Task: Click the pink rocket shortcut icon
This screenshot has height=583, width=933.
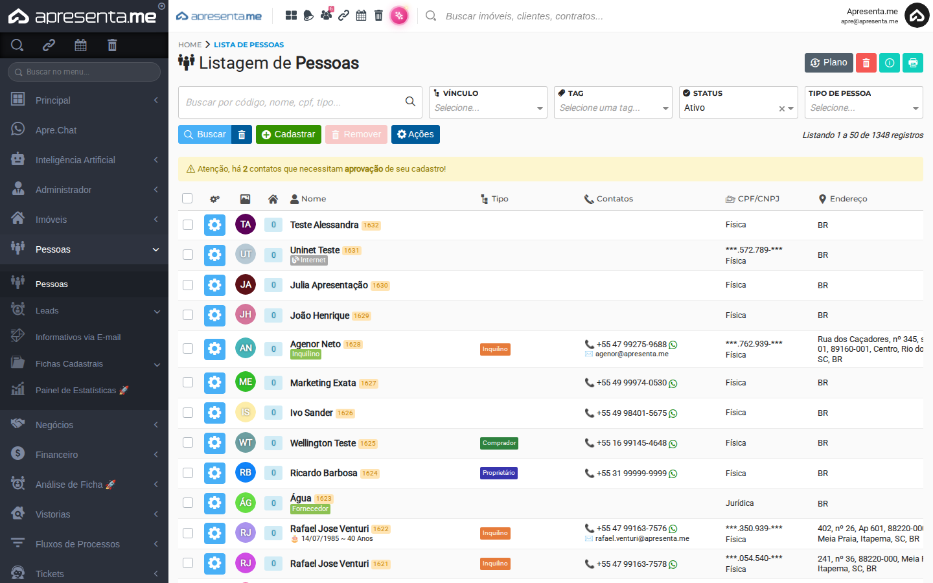Action: pos(399,16)
